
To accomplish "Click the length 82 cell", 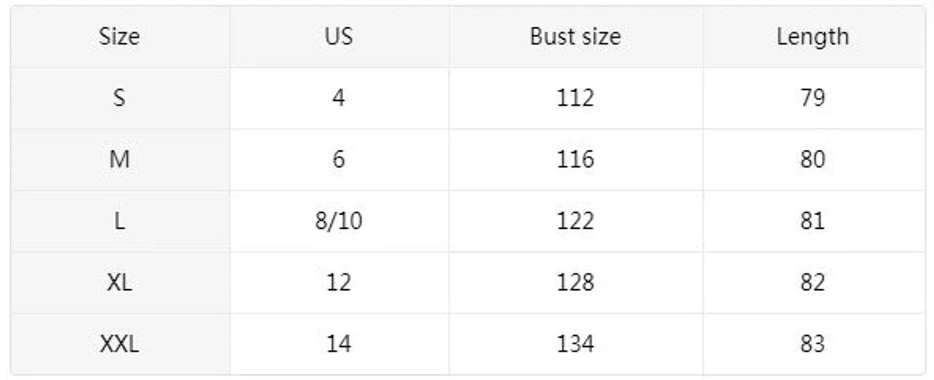I will click(812, 283).
